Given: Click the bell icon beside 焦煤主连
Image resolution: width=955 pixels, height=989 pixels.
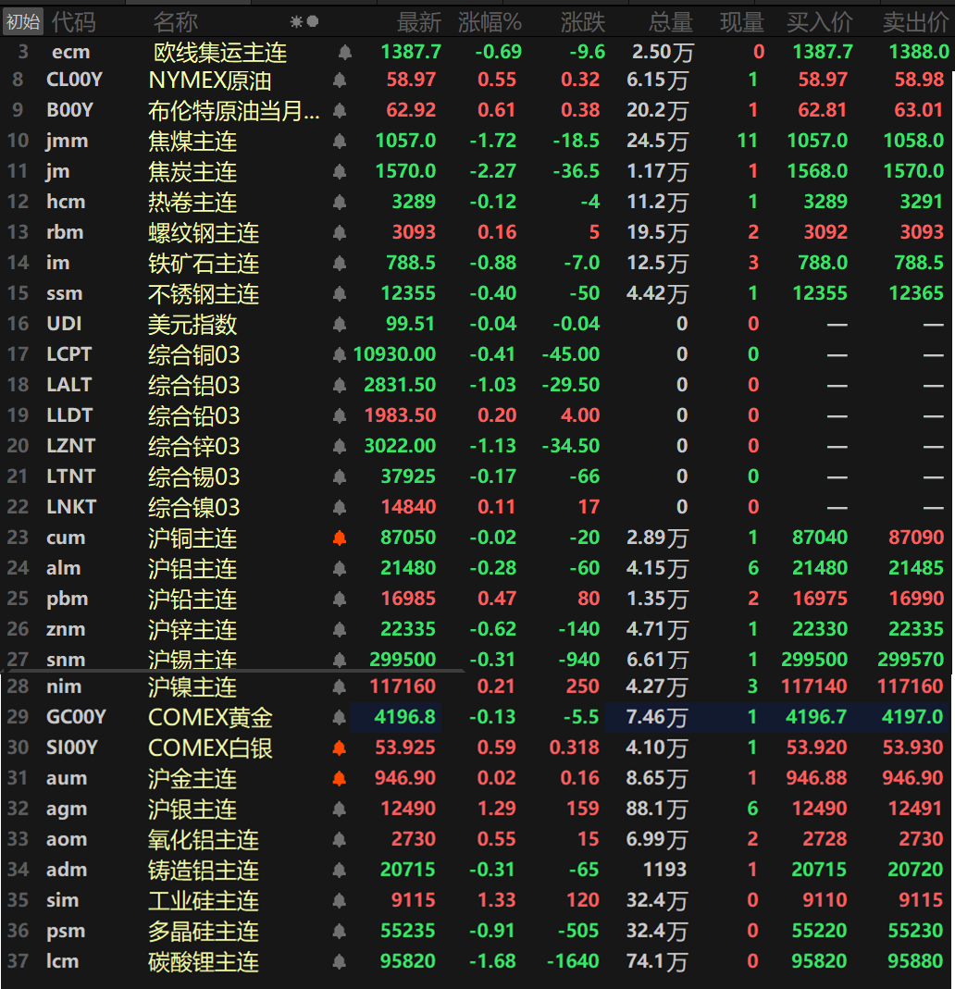Looking at the screenshot, I should pos(340,142).
